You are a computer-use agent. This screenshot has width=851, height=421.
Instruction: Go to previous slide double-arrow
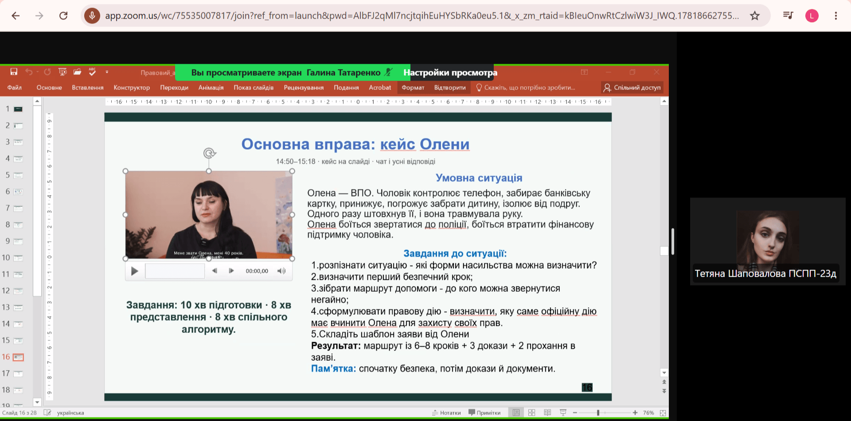[x=664, y=382]
